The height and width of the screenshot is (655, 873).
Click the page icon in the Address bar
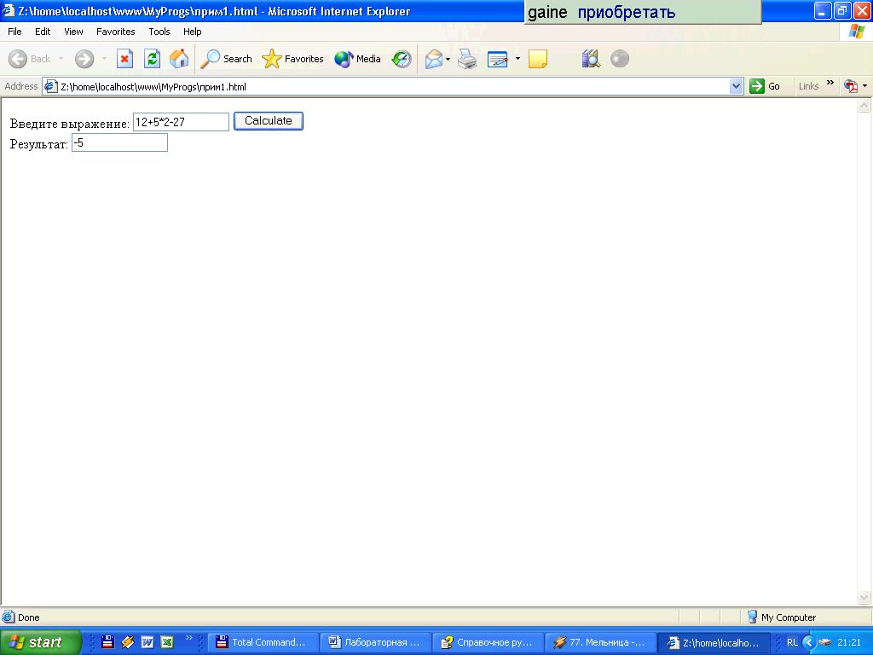point(51,86)
